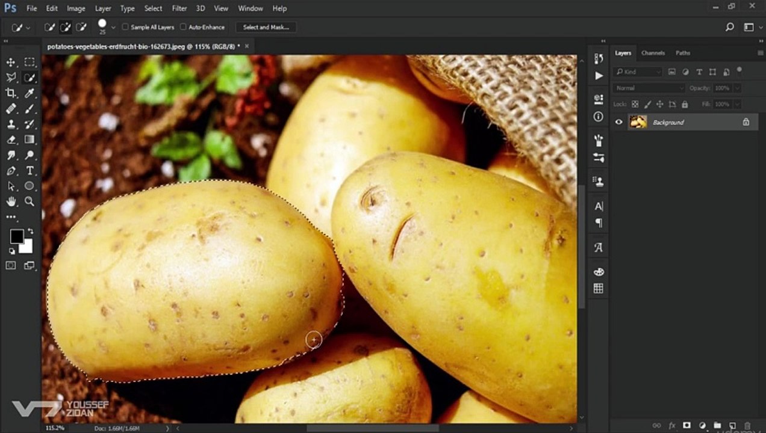Open the History panel icon

click(599, 58)
